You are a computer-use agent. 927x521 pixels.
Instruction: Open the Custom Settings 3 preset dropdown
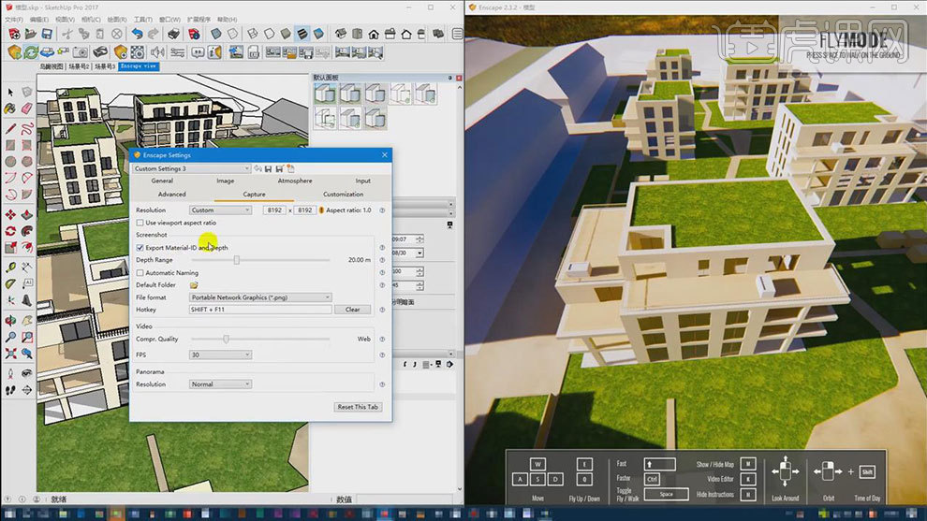[192, 168]
